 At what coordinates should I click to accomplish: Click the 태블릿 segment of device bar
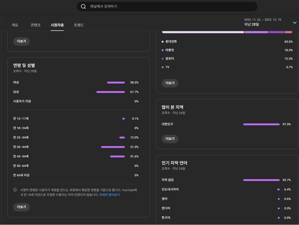pyautogui.click(x=256, y=32)
